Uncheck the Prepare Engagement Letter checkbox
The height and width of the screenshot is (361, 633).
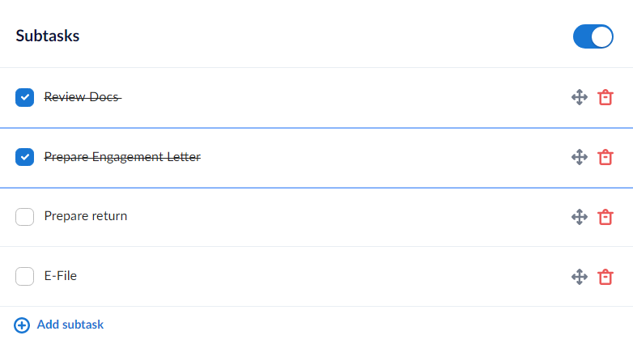(x=25, y=157)
